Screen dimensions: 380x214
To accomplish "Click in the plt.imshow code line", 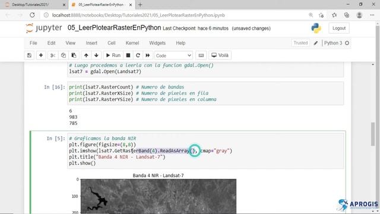I will click(150, 150).
